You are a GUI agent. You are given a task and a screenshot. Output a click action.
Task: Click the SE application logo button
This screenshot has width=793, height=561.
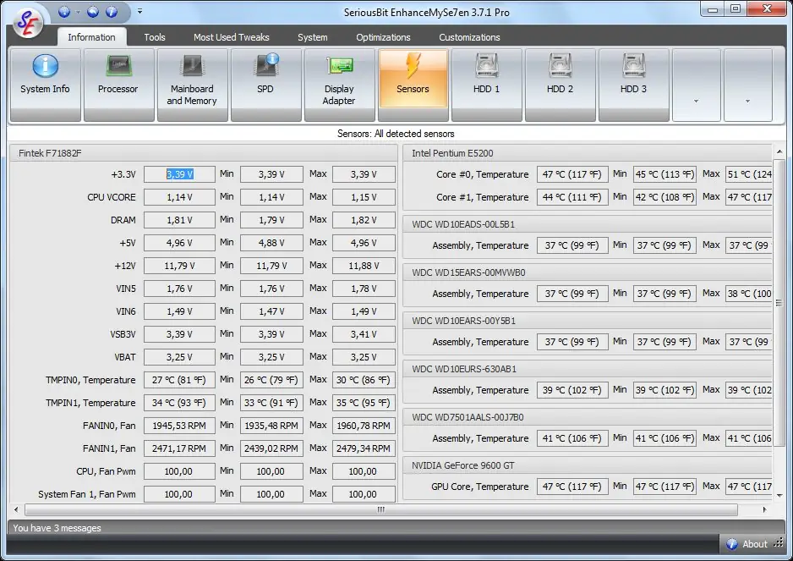click(x=29, y=22)
